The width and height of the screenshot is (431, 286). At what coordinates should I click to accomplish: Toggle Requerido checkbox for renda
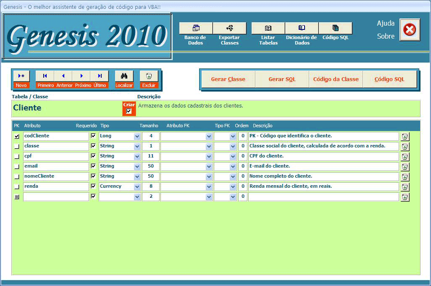pyautogui.click(x=93, y=186)
